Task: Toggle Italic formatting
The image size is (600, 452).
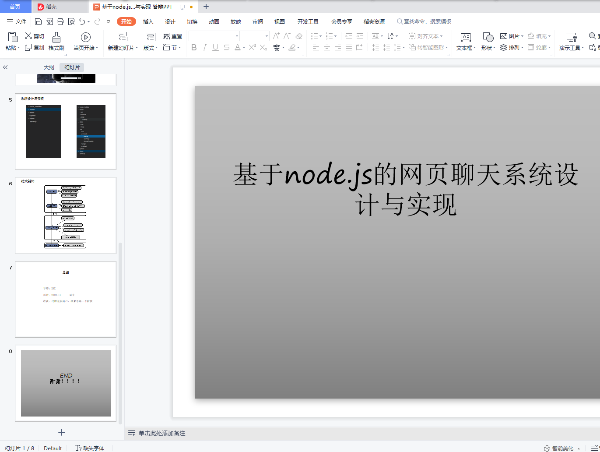Action: [205, 47]
